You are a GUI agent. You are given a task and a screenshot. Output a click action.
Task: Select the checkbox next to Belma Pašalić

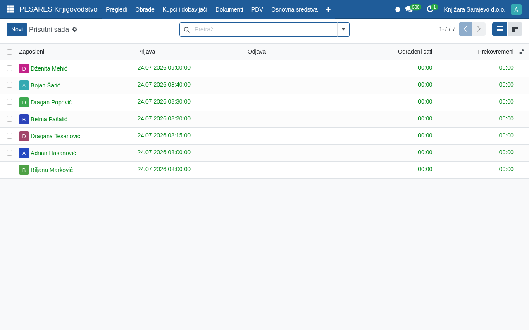click(x=10, y=119)
